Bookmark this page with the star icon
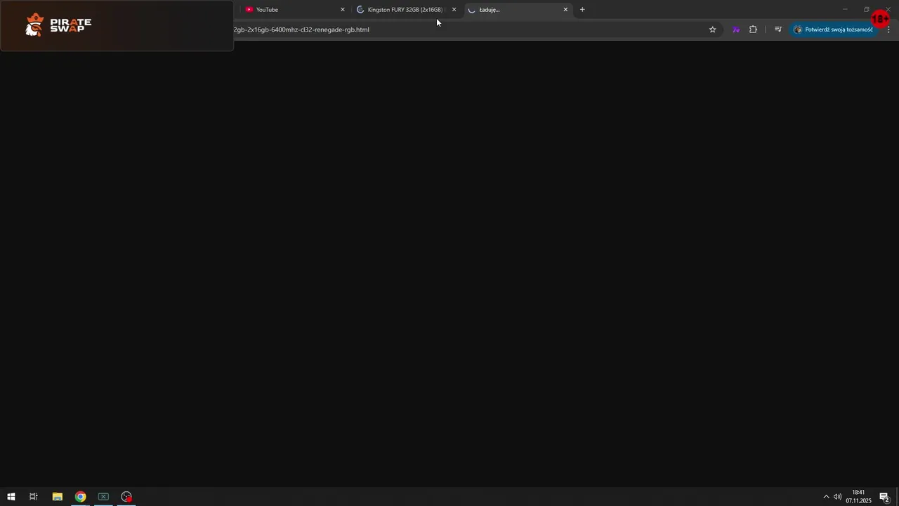Viewport: 899px width, 506px height. pyautogui.click(x=712, y=30)
